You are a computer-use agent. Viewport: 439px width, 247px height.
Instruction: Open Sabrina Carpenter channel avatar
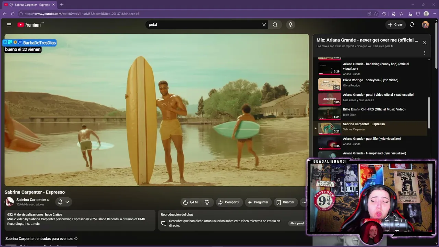point(9,202)
